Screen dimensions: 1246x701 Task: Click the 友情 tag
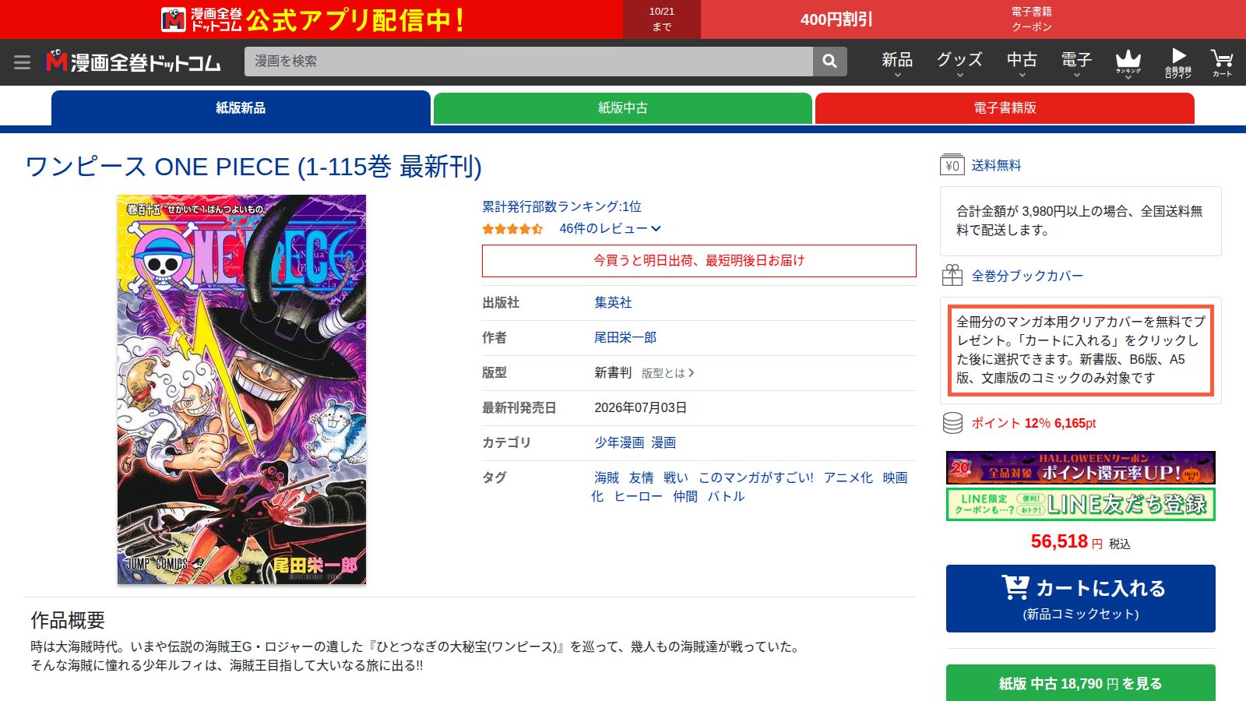pos(641,477)
